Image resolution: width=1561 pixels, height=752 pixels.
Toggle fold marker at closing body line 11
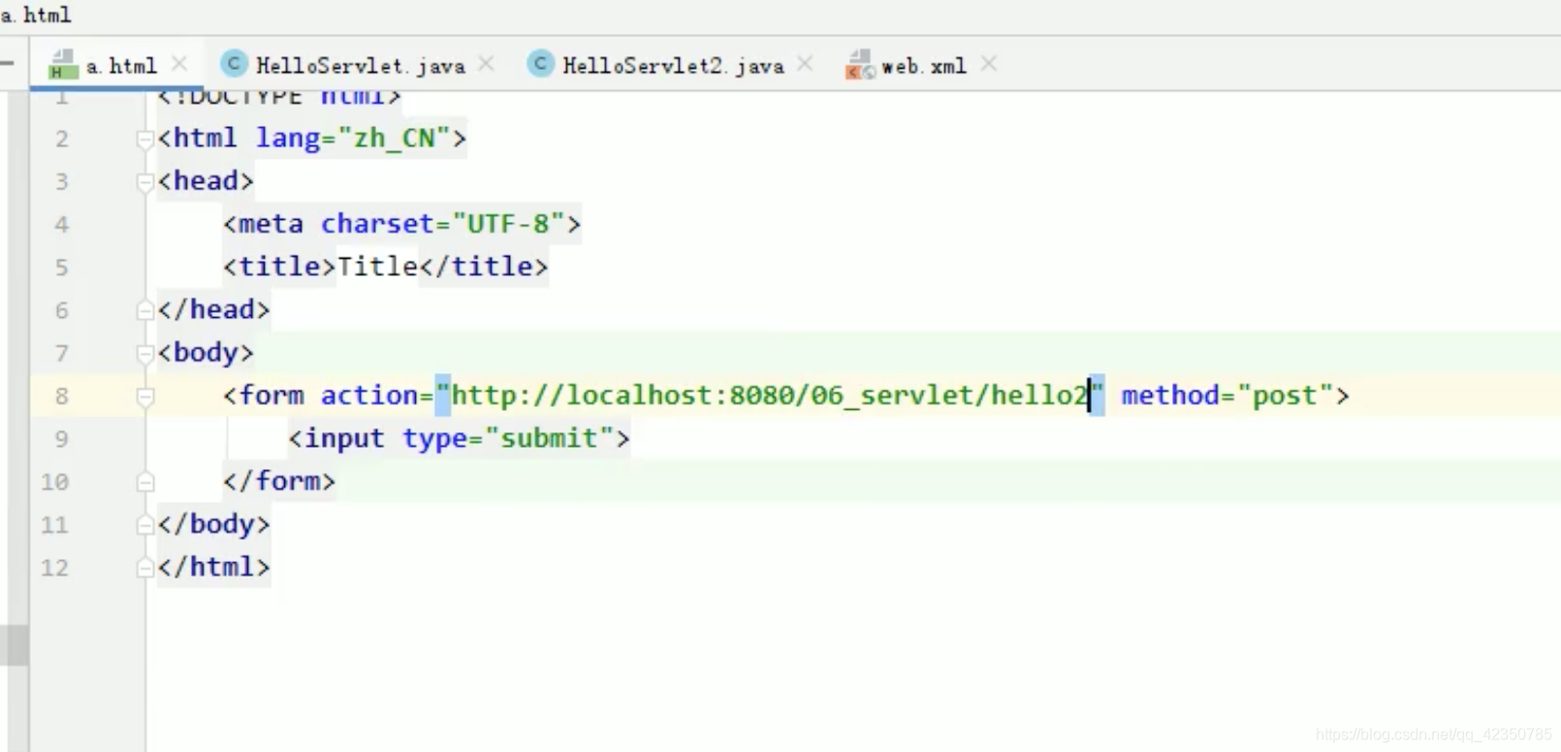pyautogui.click(x=145, y=524)
